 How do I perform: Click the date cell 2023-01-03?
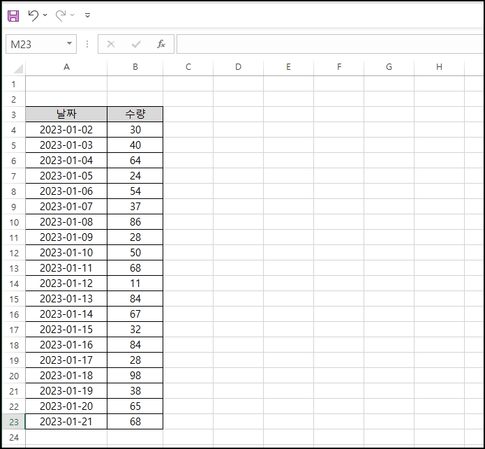[66, 145]
